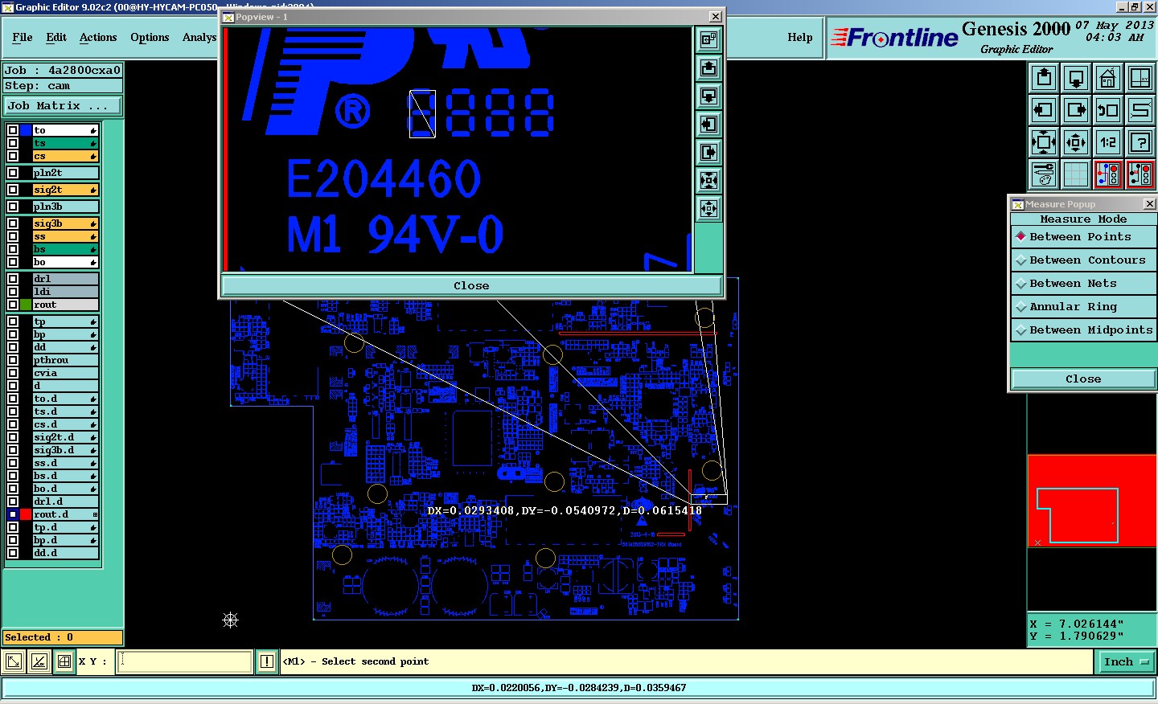
Task: Click the diagonal arrow icon in bottom bar
Action: (x=14, y=661)
